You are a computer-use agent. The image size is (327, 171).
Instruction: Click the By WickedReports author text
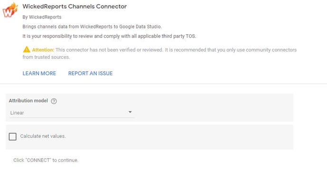42,17
